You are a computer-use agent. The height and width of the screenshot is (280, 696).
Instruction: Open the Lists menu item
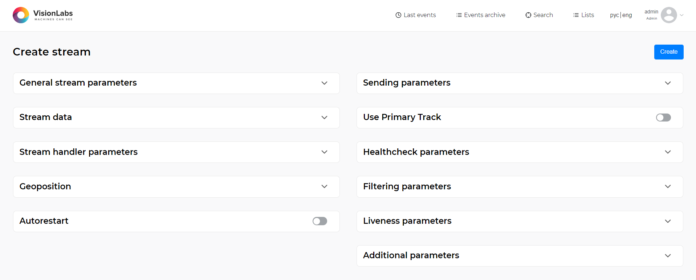tap(587, 15)
